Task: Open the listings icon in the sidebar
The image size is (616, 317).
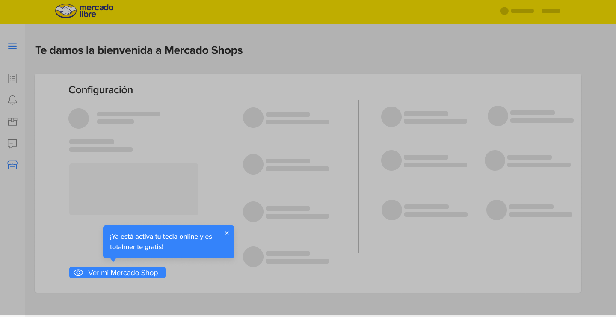Action: 12,78
